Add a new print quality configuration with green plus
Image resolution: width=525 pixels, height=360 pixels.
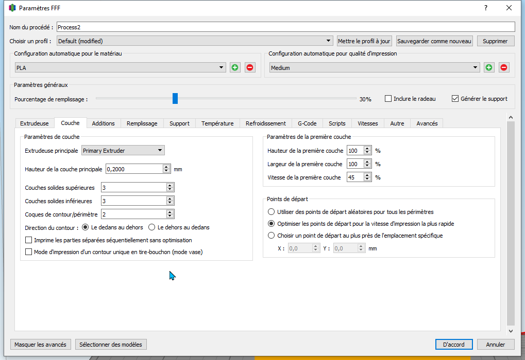pyautogui.click(x=489, y=67)
